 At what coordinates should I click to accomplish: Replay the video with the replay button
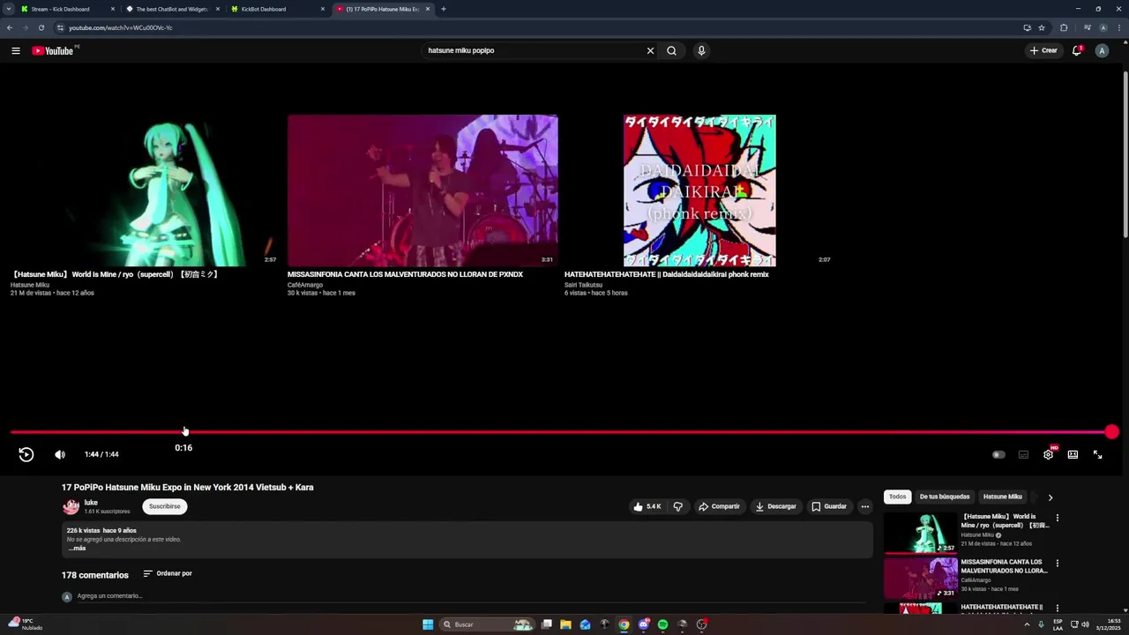26,454
